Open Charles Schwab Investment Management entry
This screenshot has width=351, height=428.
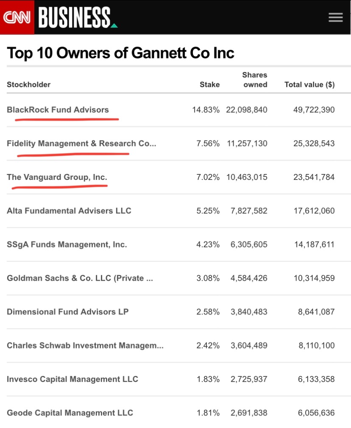point(85,345)
